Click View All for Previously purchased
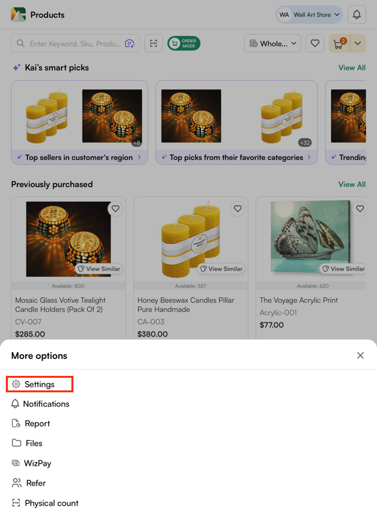The height and width of the screenshot is (517, 377). tap(352, 185)
